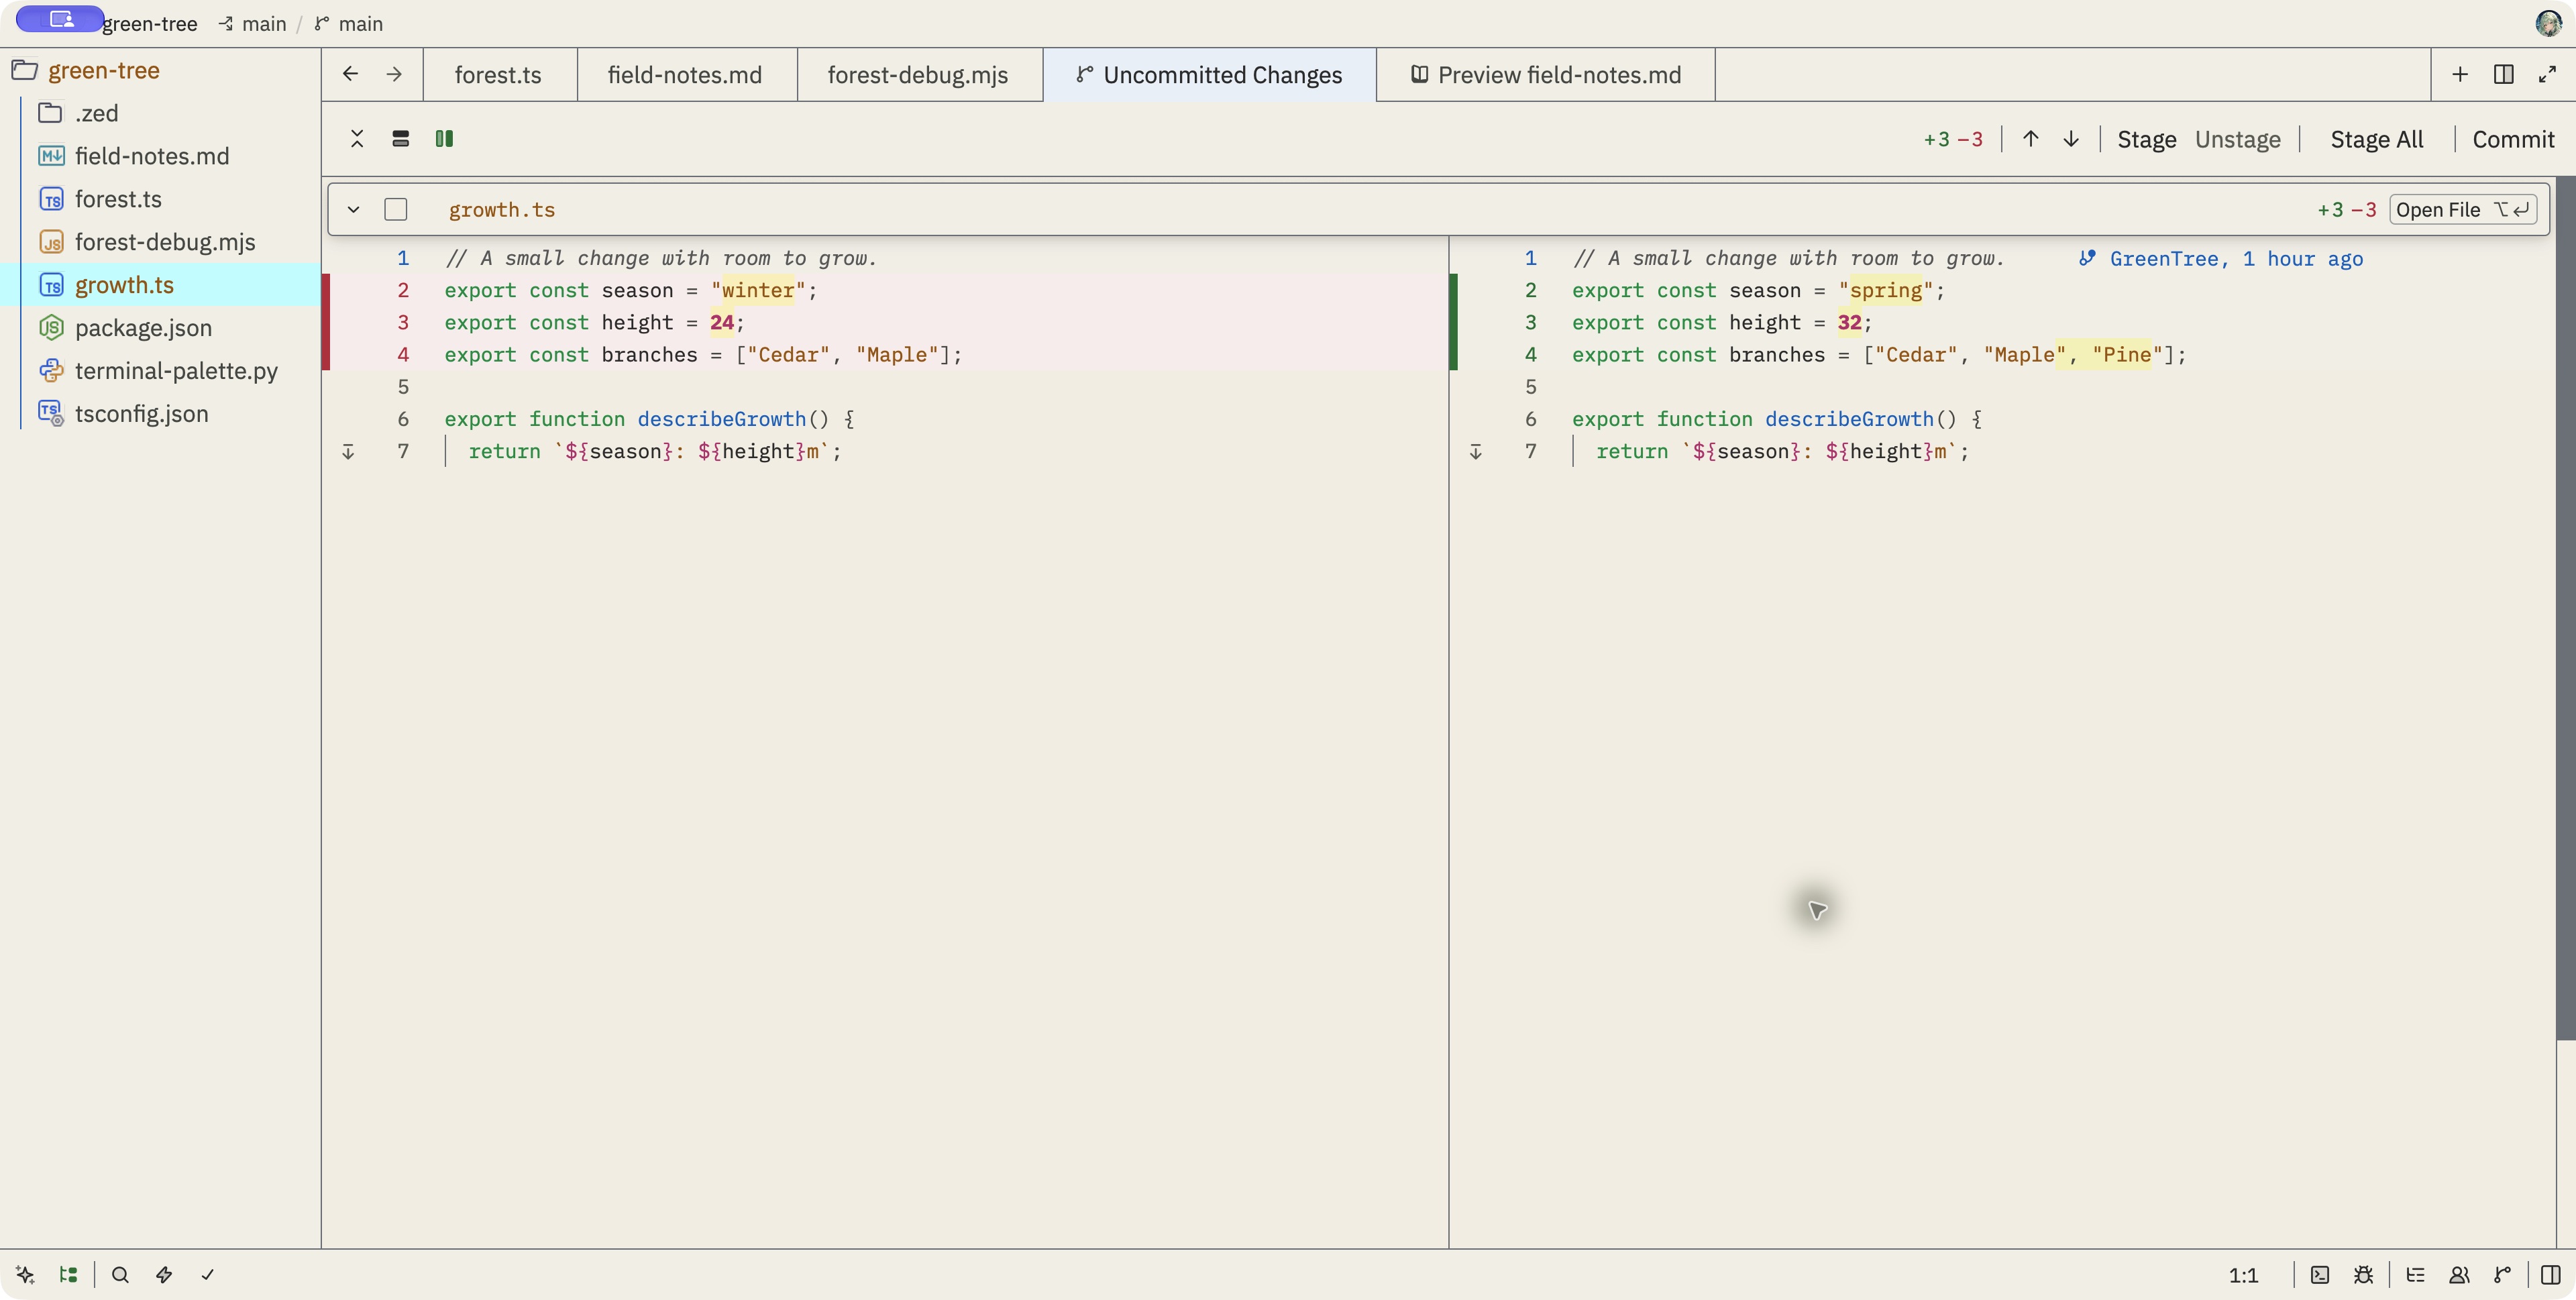Open the collaboration people icon
The height and width of the screenshot is (1300, 2576).
pos(2459,1274)
